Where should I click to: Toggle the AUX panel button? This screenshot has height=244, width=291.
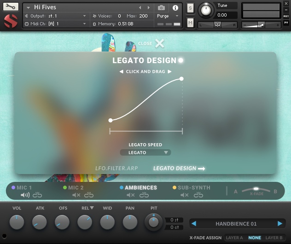(286, 16)
